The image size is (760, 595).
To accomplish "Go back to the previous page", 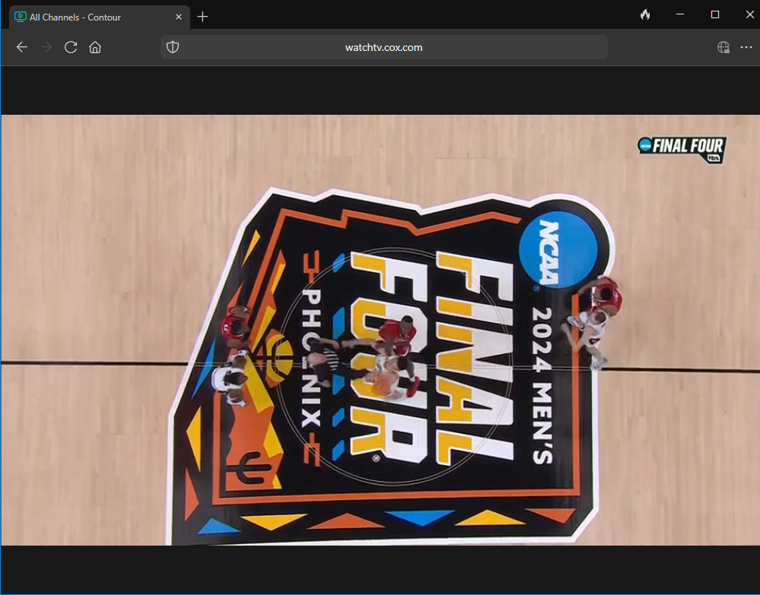I will 22,47.
